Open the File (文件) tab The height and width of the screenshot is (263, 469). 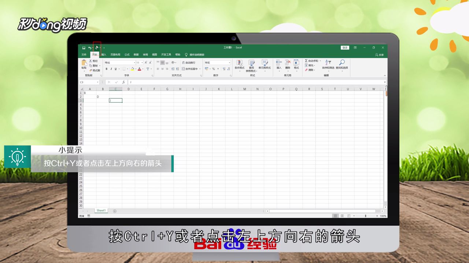tap(84, 54)
